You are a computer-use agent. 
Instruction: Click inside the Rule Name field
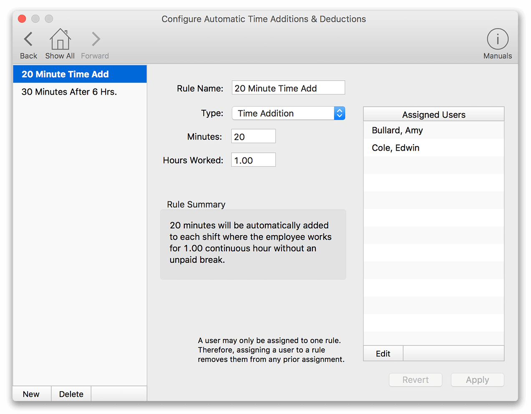point(288,88)
